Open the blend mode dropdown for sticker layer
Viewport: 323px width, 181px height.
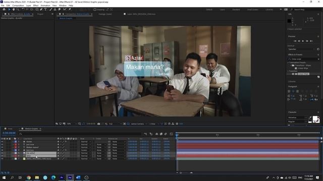coord(86,142)
